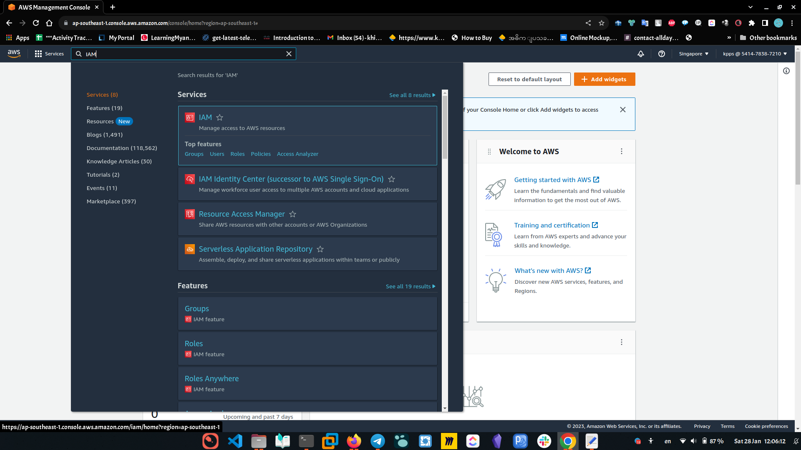Open Slack from the taskbar
The image size is (801, 450).
(544, 441)
